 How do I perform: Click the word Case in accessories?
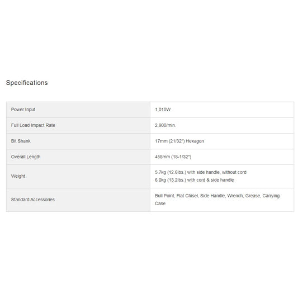160,204
